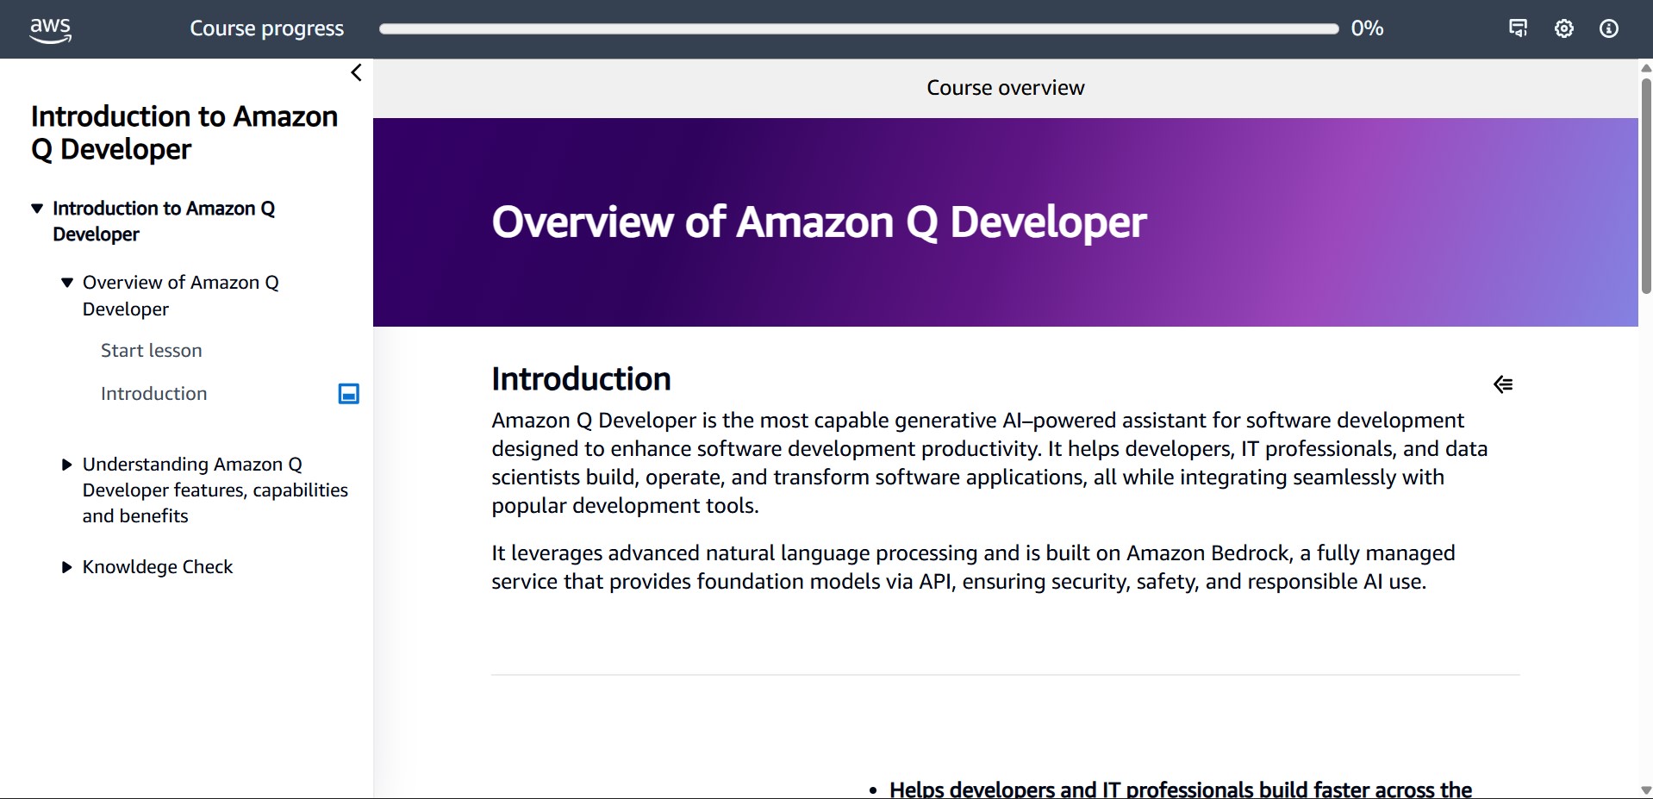Open the Course overview tab
This screenshot has width=1653, height=799.
(1005, 87)
